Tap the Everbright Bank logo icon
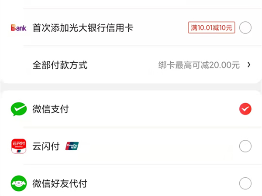Image resolution: width=262 pixels, height=196 pixels. click(x=18, y=28)
